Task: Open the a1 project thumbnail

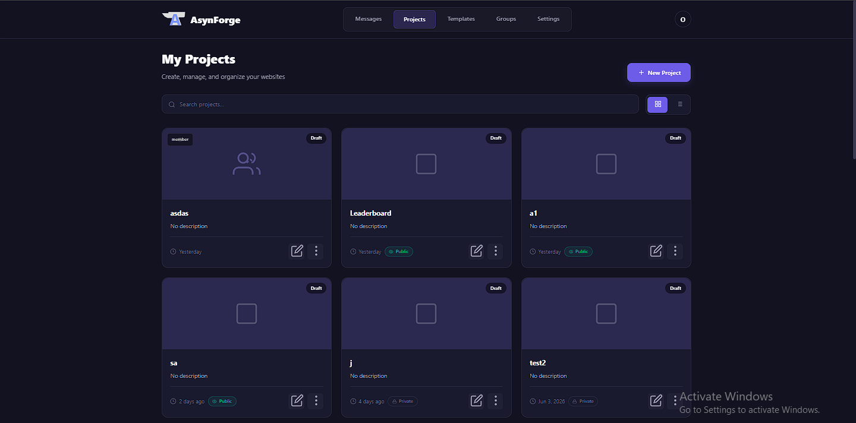Action: tap(606, 164)
